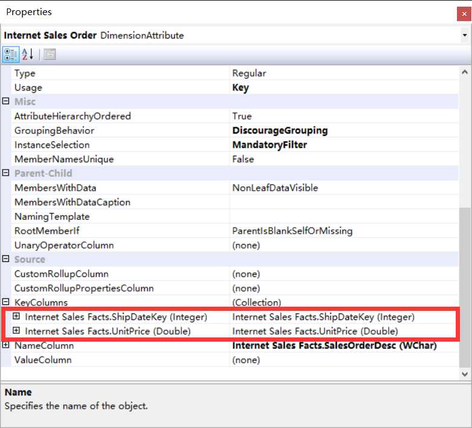Collapse the Parent-Child category
The height and width of the screenshot is (428, 472).
(x=5, y=173)
